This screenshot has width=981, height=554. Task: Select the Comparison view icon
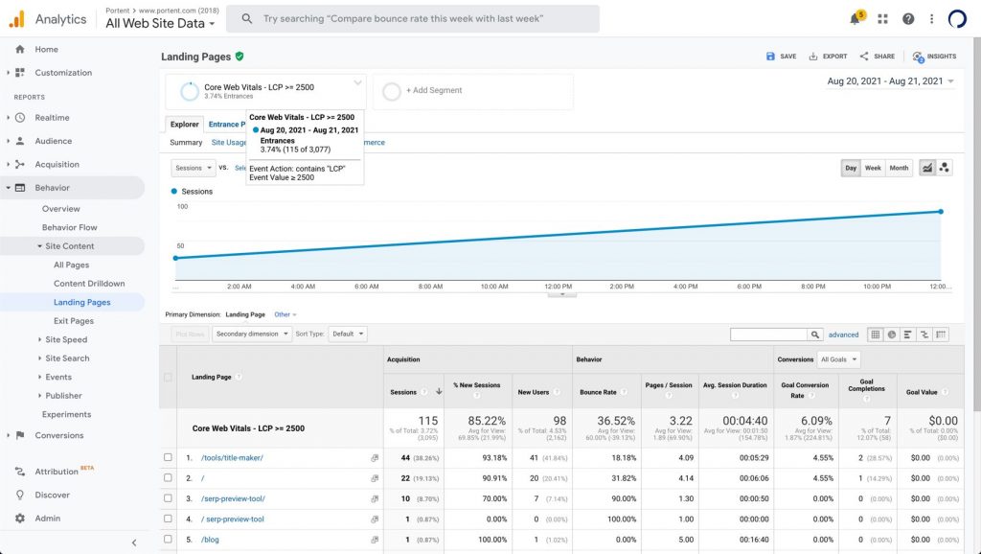click(924, 335)
